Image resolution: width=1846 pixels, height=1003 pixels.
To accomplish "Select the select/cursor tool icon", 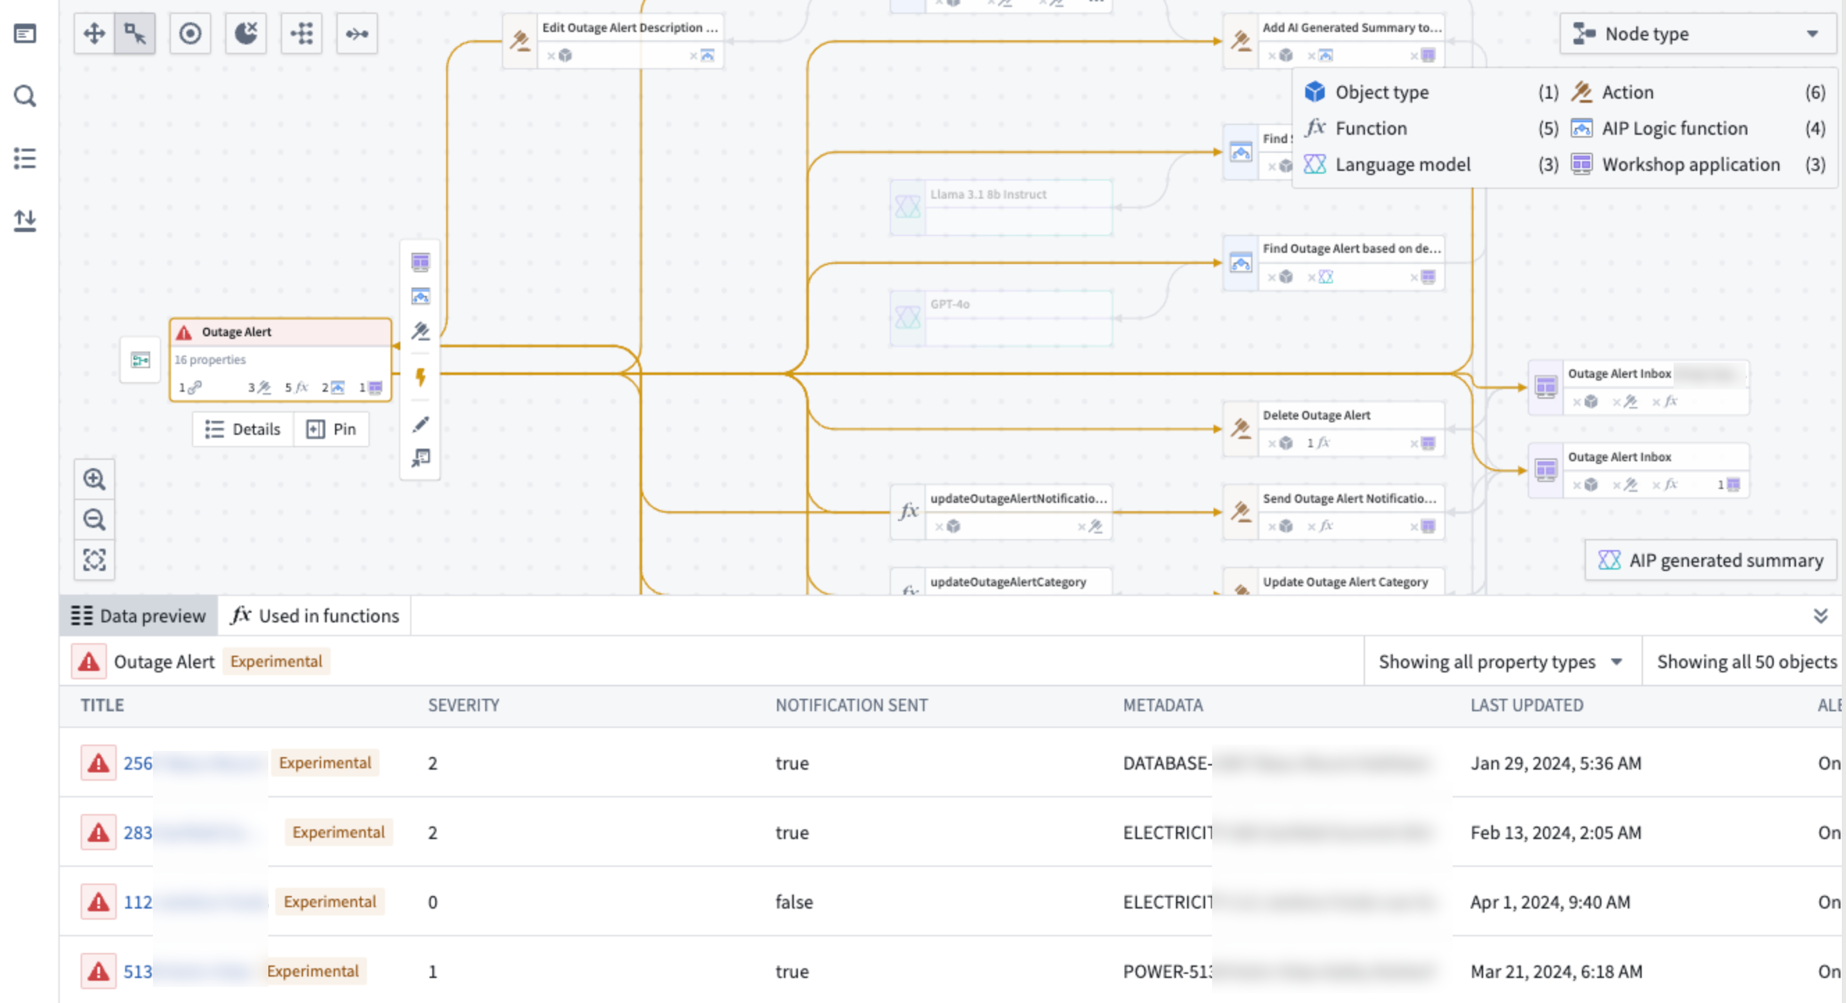I will click(136, 33).
